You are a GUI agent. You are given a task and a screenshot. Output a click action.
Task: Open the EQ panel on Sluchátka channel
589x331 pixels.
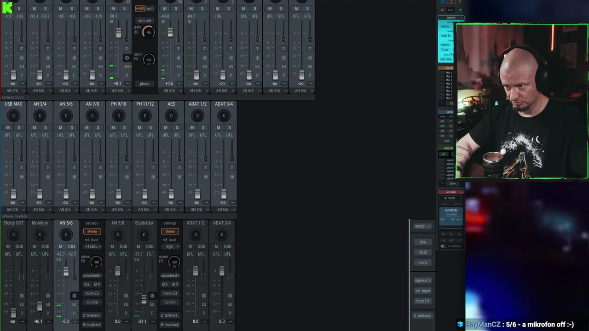click(x=152, y=304)
